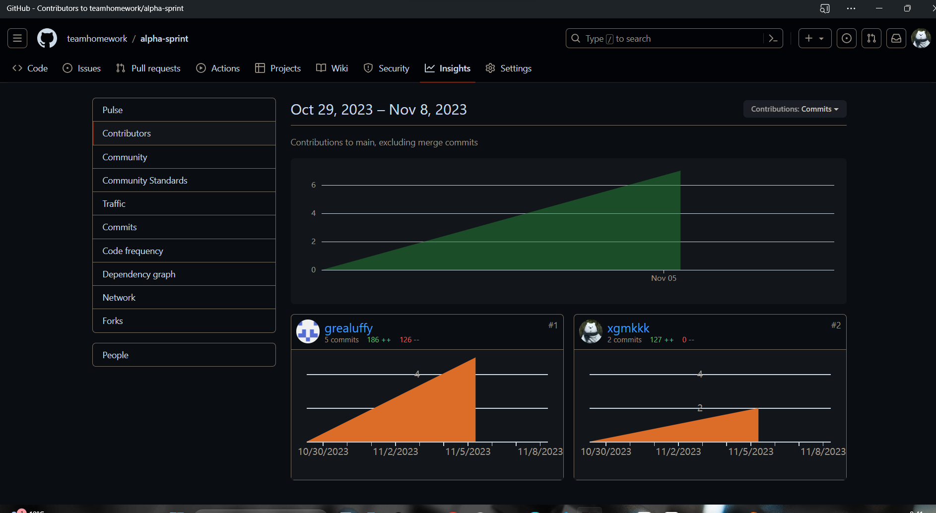Open the user profile avatar menu
Image resolution: width=936 pixels, height=513 pixels.
coord(921,38)
